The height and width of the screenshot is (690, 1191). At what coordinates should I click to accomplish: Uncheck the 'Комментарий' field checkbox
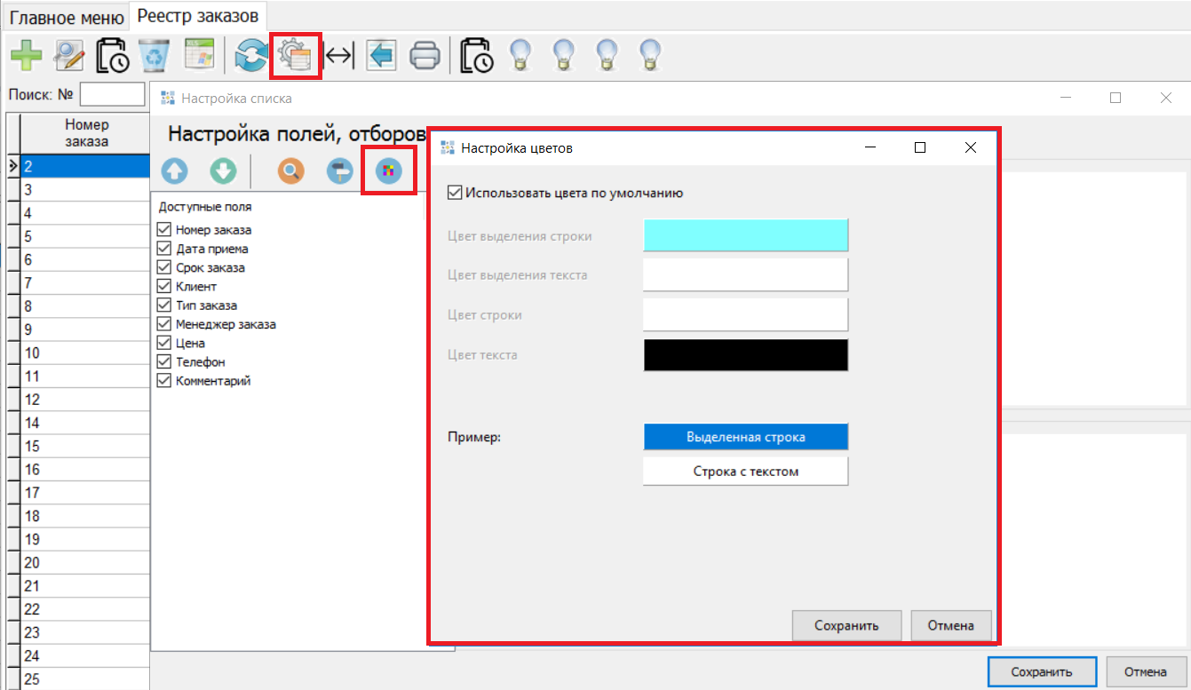(163, 380)
